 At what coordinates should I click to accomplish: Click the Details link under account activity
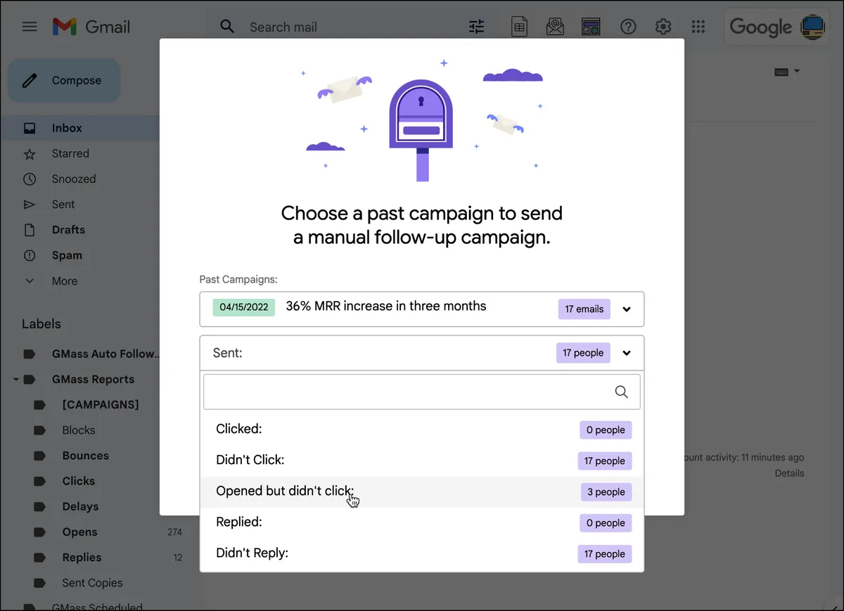[x=789, y=473]
